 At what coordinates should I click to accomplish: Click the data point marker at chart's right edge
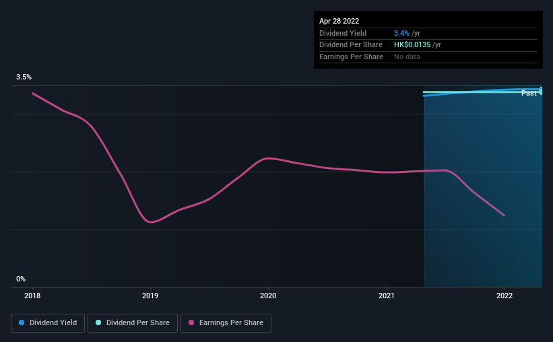point(542,90)
